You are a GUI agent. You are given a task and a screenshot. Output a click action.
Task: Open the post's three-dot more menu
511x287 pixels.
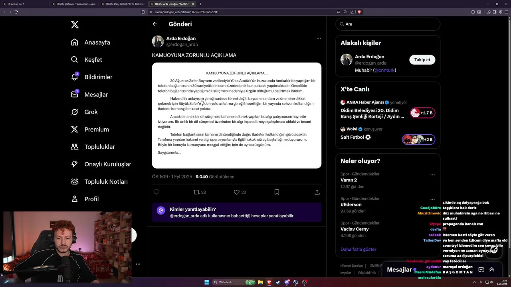pyautogui.click(x=319, y=38)
